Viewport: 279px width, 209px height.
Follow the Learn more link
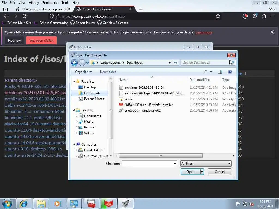tap(204, 32)
